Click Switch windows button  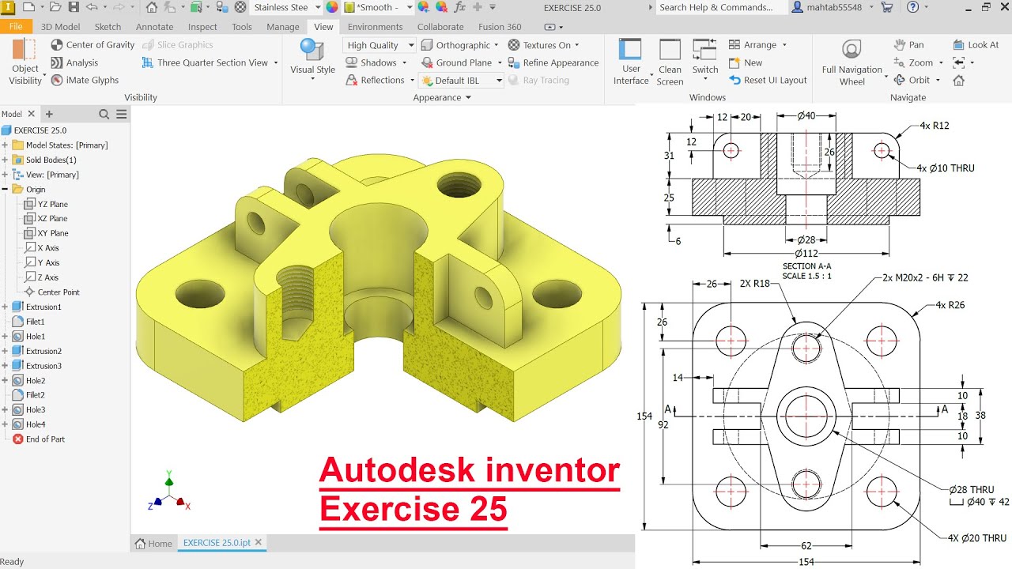[x=704, y=58]
